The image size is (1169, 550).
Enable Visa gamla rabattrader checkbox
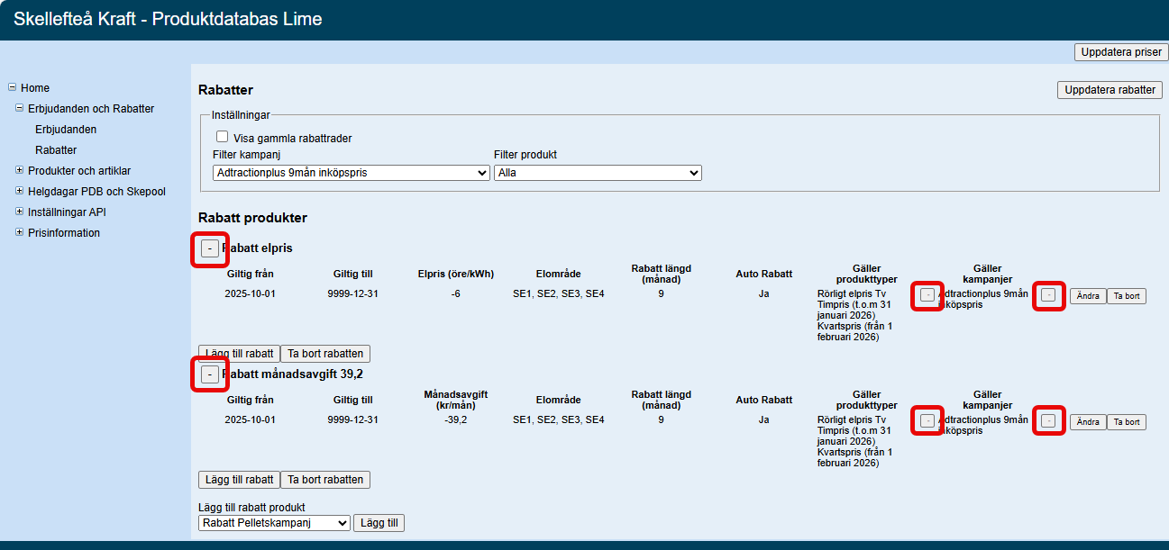(x=222, y=137)
